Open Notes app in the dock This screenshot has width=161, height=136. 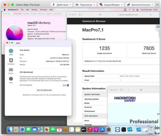[78, 130]
